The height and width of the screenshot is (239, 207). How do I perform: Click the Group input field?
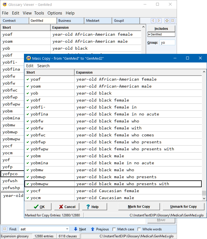[x=167, y=43]
